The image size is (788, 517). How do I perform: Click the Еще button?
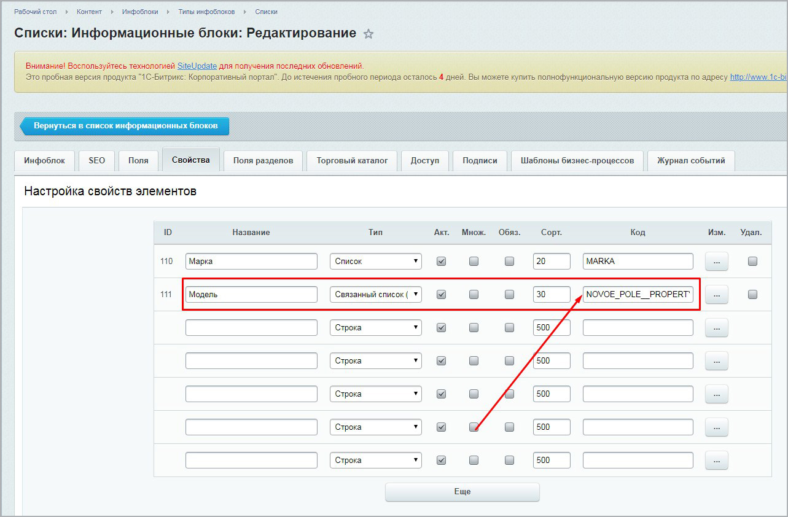(462, 492)
